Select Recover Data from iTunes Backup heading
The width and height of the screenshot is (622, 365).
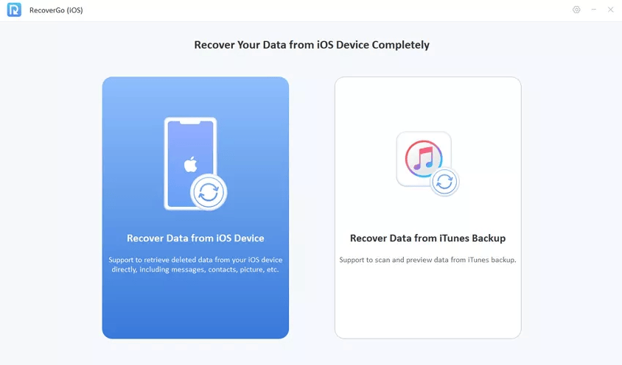pos(427,238)
